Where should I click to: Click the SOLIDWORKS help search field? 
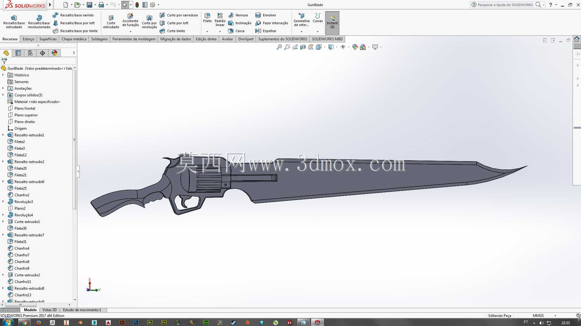(505, 5)
